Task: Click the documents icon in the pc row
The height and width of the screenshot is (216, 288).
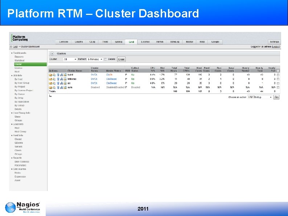Action: click(54, 83)
